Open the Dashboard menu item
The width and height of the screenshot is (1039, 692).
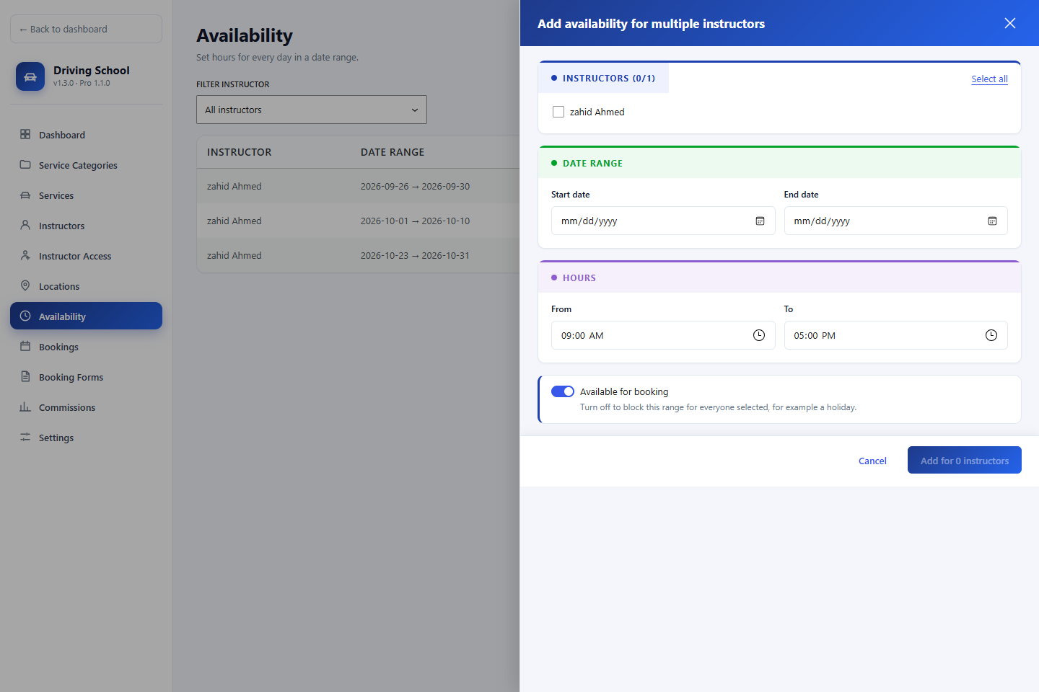(x=86, y=135)
